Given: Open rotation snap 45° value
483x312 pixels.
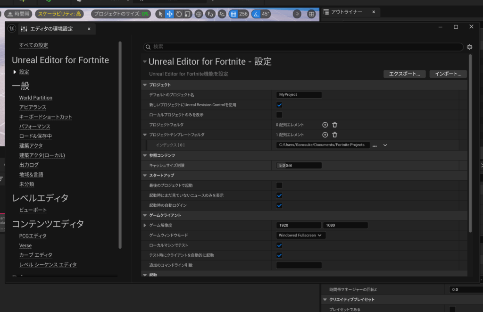Looking at the screenshot, I should coord(266,14).
